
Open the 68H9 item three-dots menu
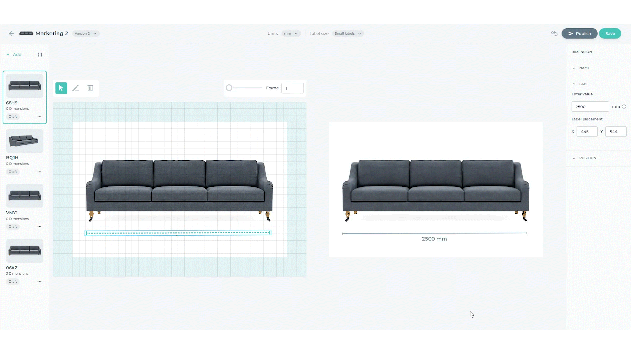coord(39,117)
